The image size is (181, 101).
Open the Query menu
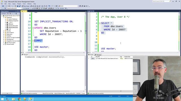coord(14,4)
